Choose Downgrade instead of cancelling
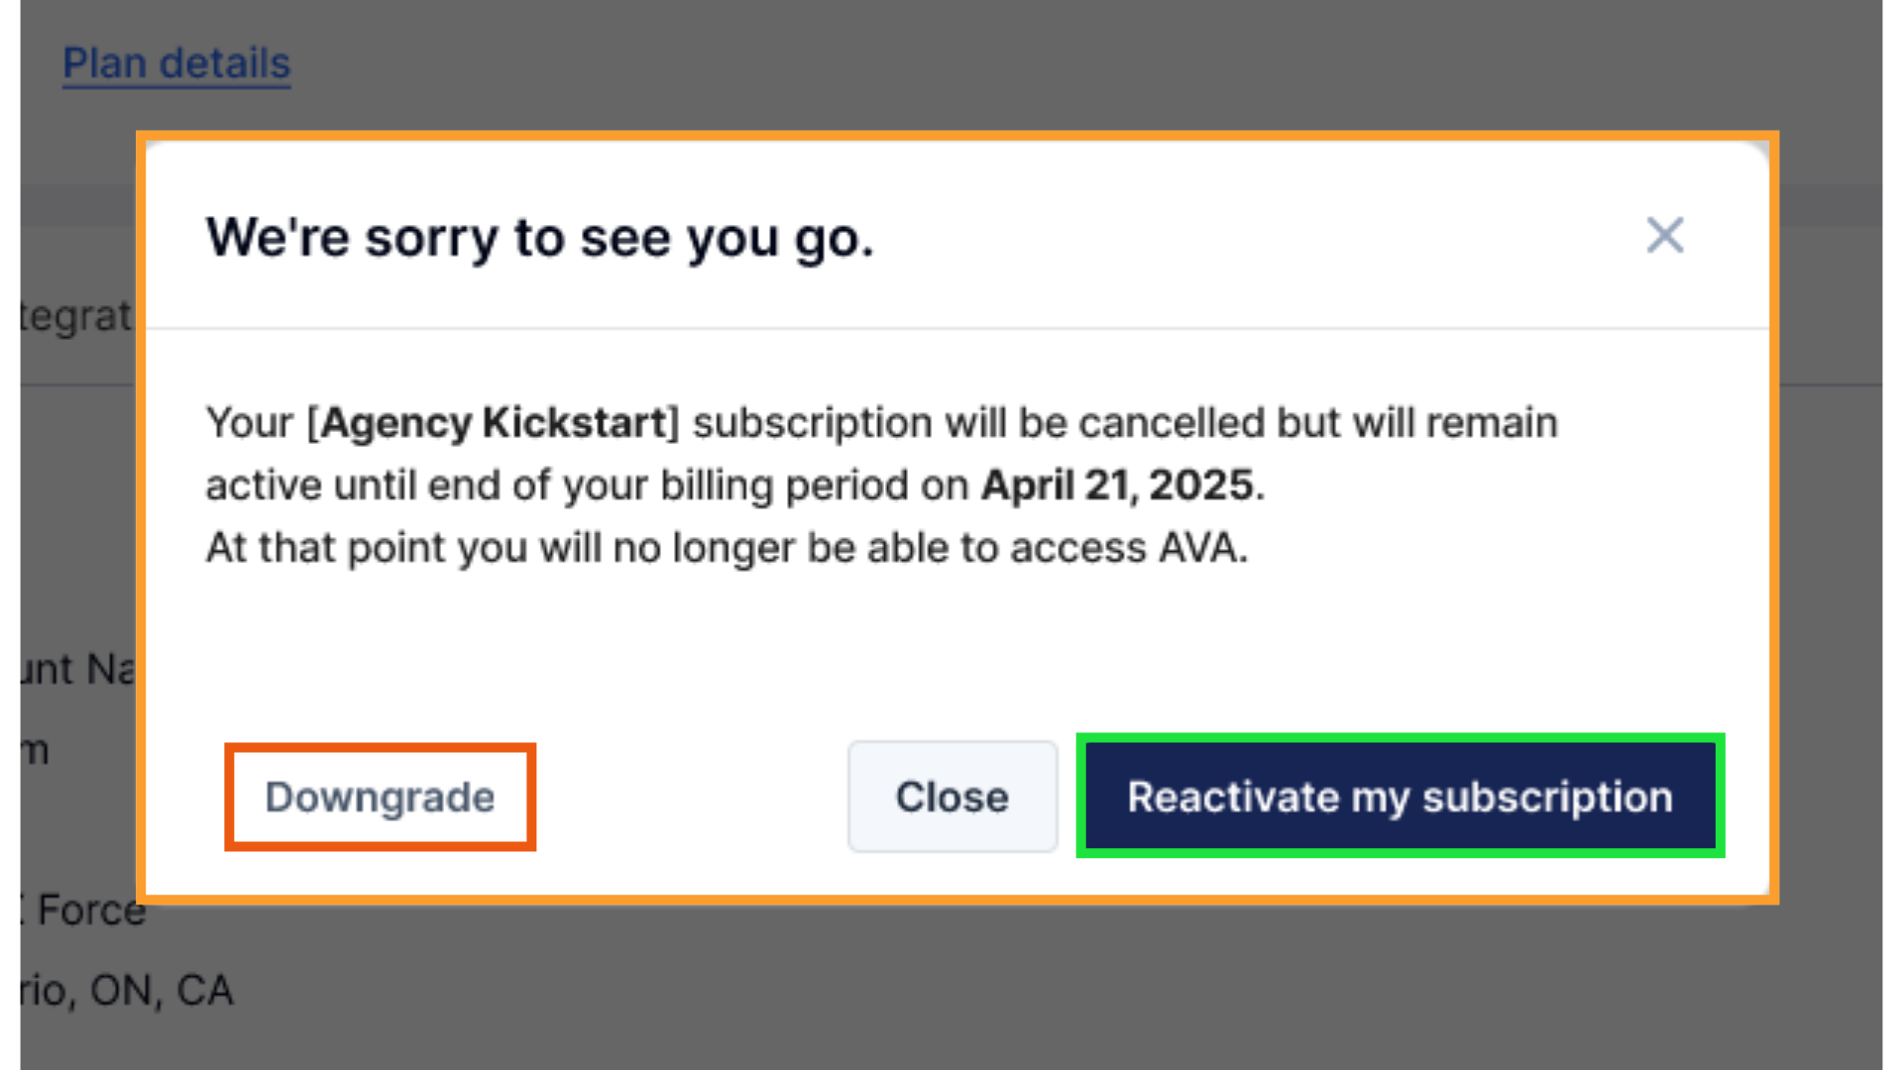Viewport: 1903px width, 1070px height. 380,796
